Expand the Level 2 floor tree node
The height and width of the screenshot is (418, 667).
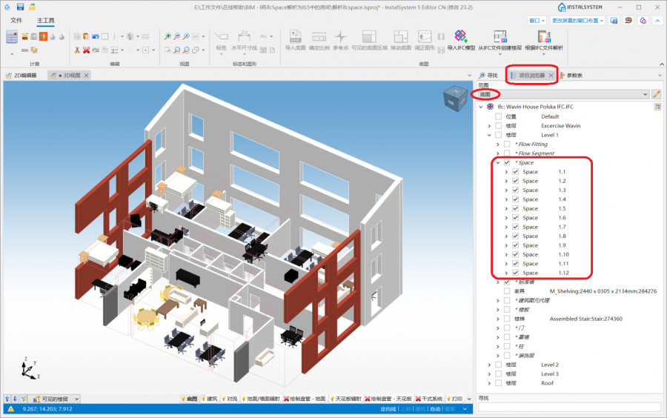(x=489, y=365)
